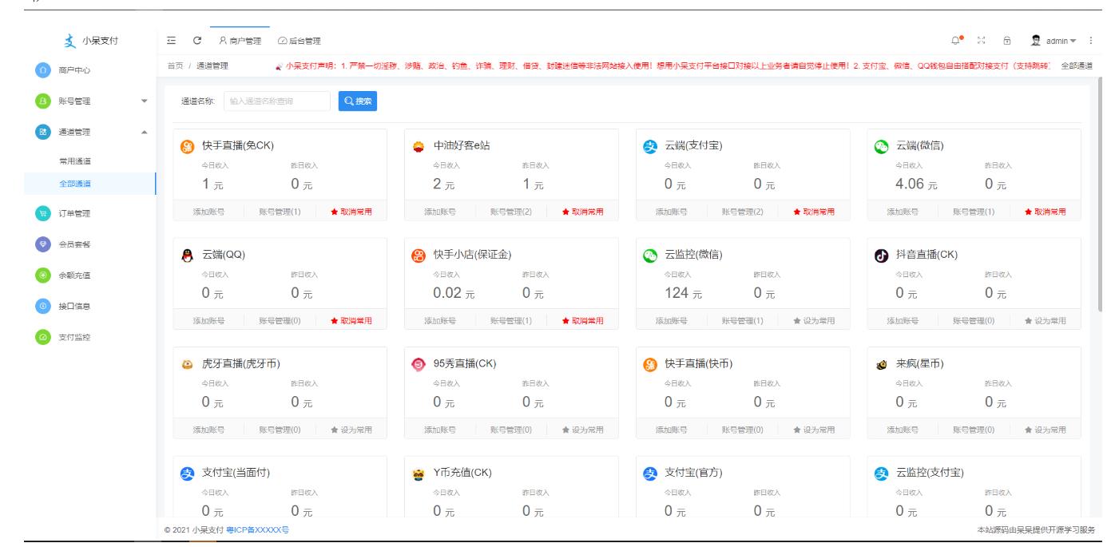Go to 首页 breadcrumb link
Screen dimensions: 1115x547
pos(175,65)
